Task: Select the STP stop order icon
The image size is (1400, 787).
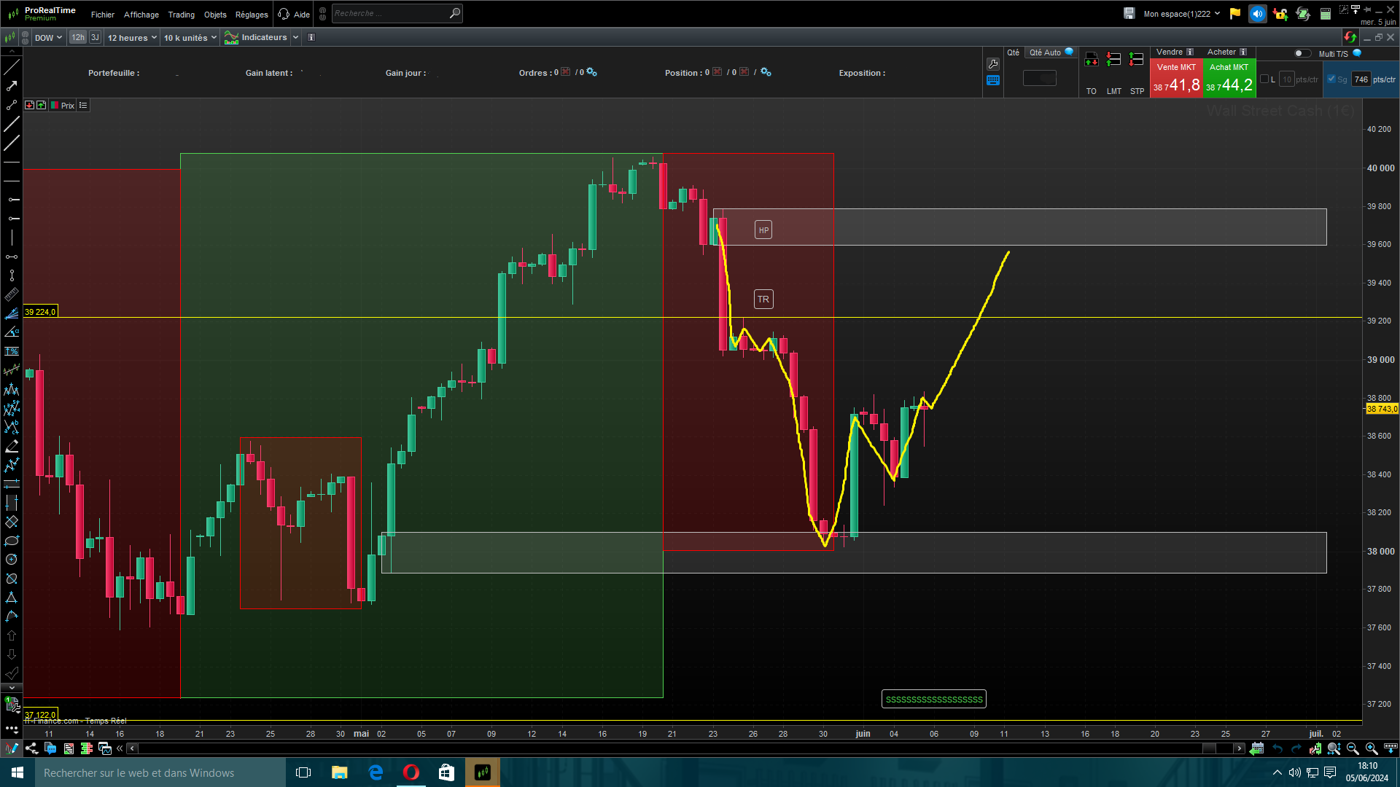Action: pyautogui.click(x=1136, y=60)
